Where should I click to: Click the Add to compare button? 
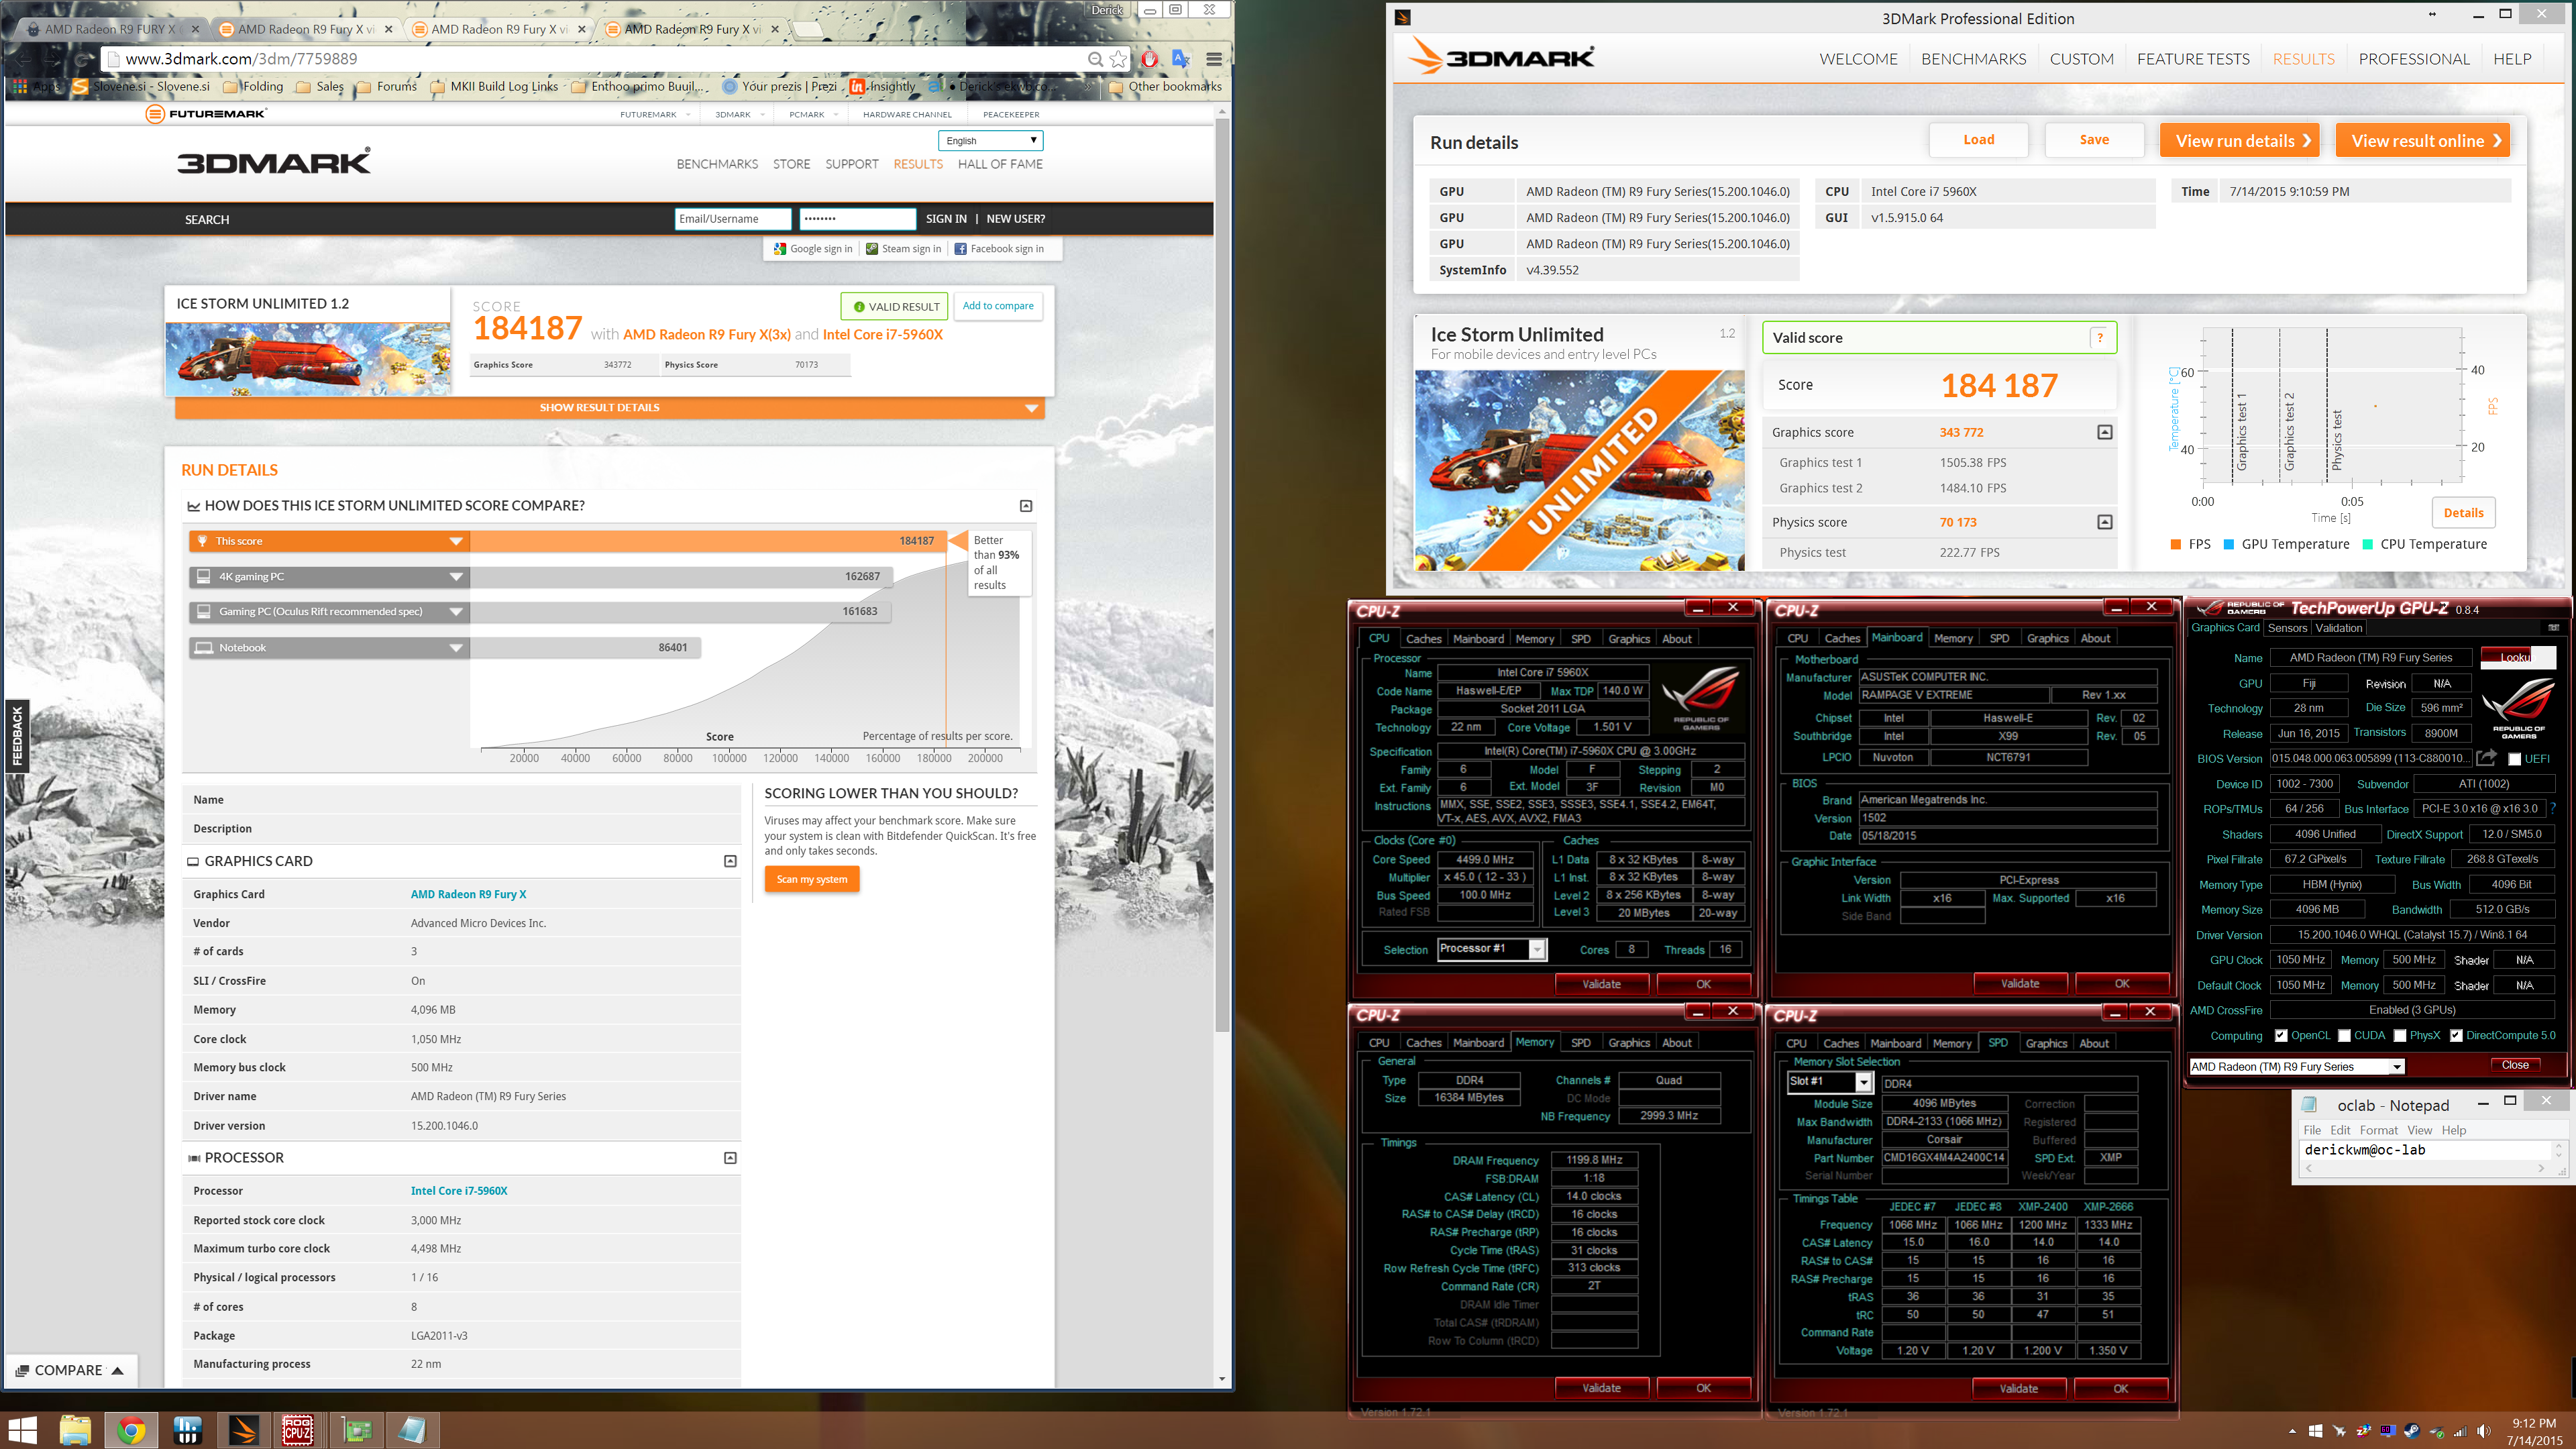pos(998,306)
